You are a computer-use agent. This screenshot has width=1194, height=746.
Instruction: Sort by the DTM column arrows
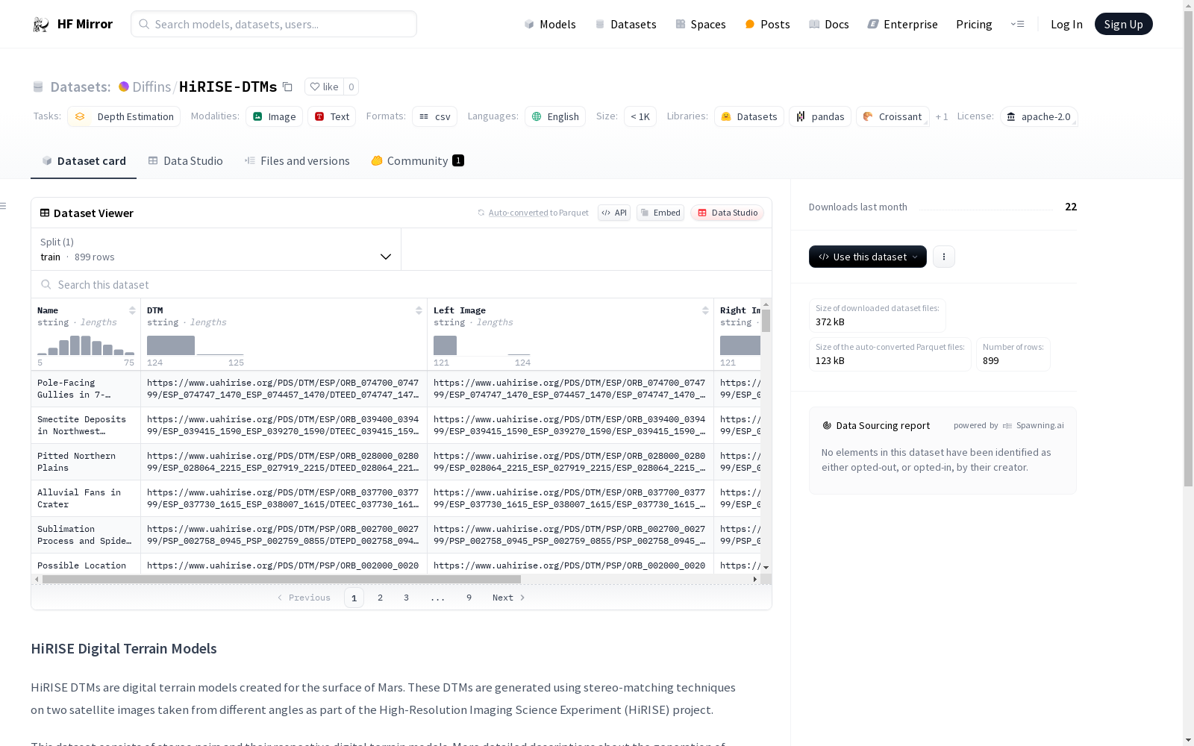point(419,310)
